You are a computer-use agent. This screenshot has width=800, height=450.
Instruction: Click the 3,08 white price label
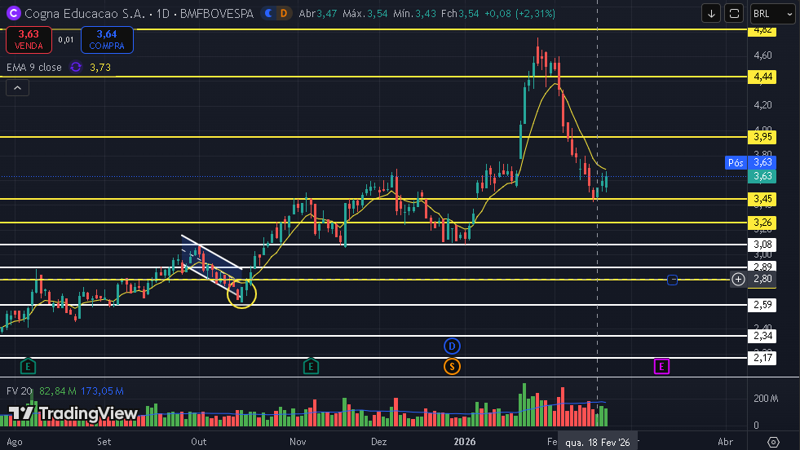click(x=762, y=245)
